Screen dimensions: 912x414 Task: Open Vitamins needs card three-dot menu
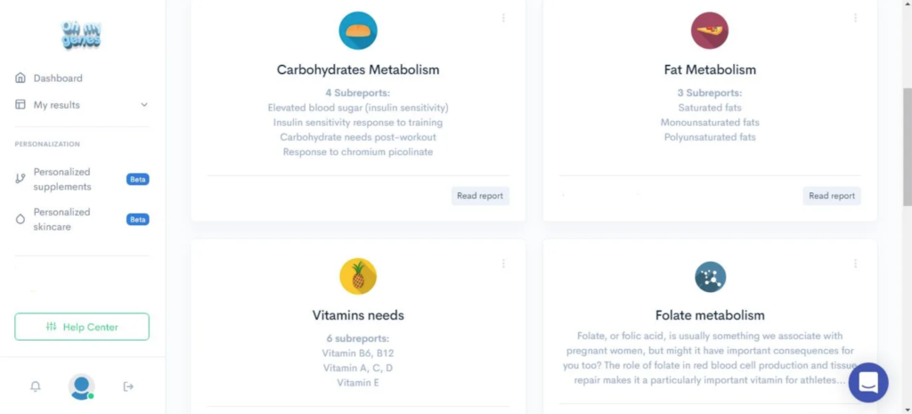(x=503, y=264)
